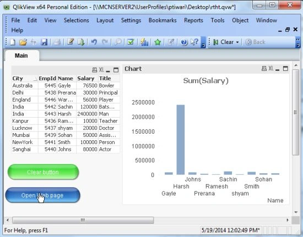Screen dimensions: 303x237
Task: Add a bookmark with the green star icon
Action: (158, 42)
